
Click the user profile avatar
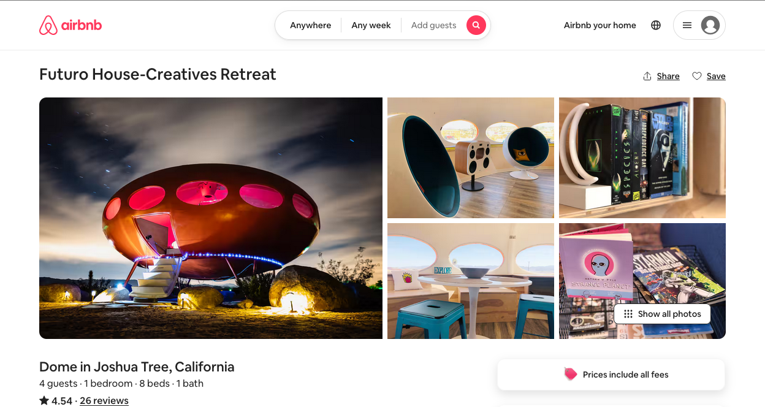tap(710, 25)
